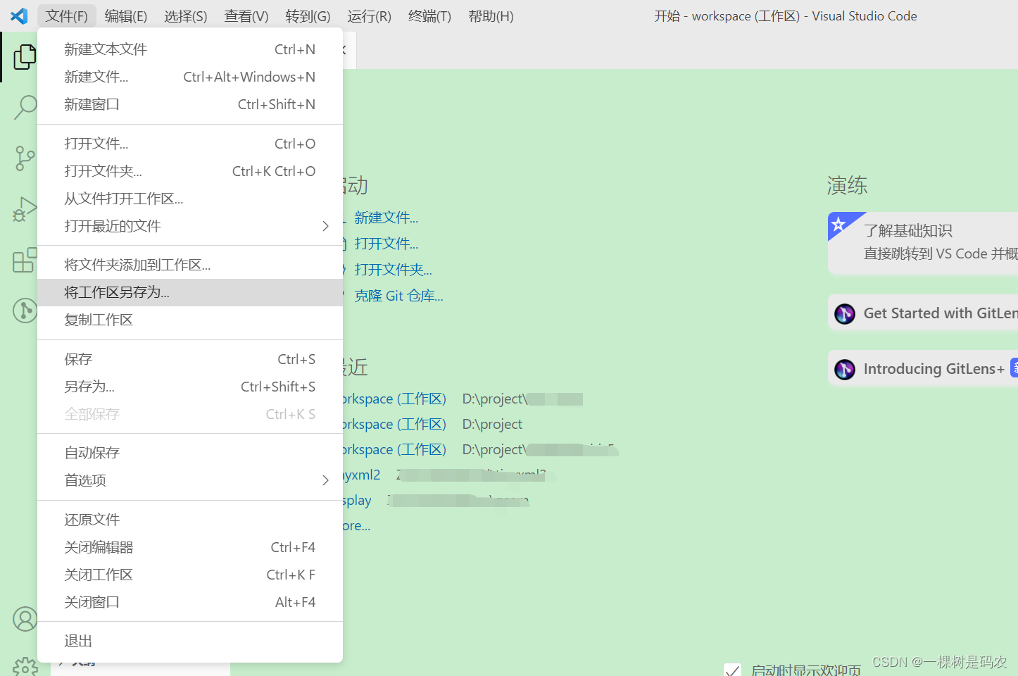Open the 查看(V) menu
Screen dimensions: 1018x676
coord(246,16)
